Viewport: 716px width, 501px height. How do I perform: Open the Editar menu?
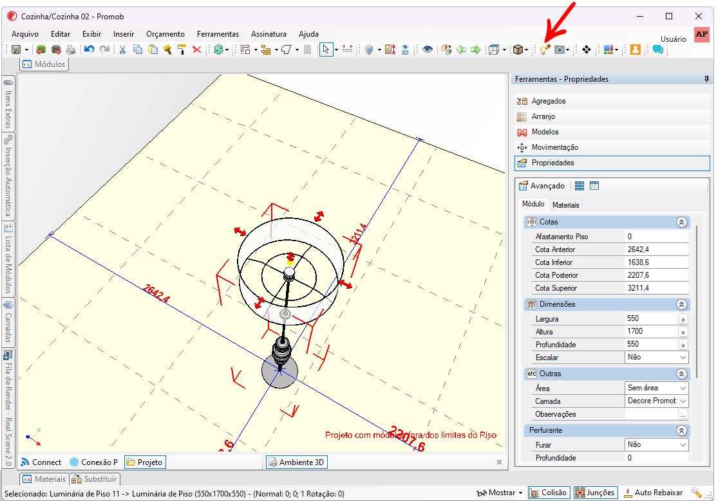point(61,34)
